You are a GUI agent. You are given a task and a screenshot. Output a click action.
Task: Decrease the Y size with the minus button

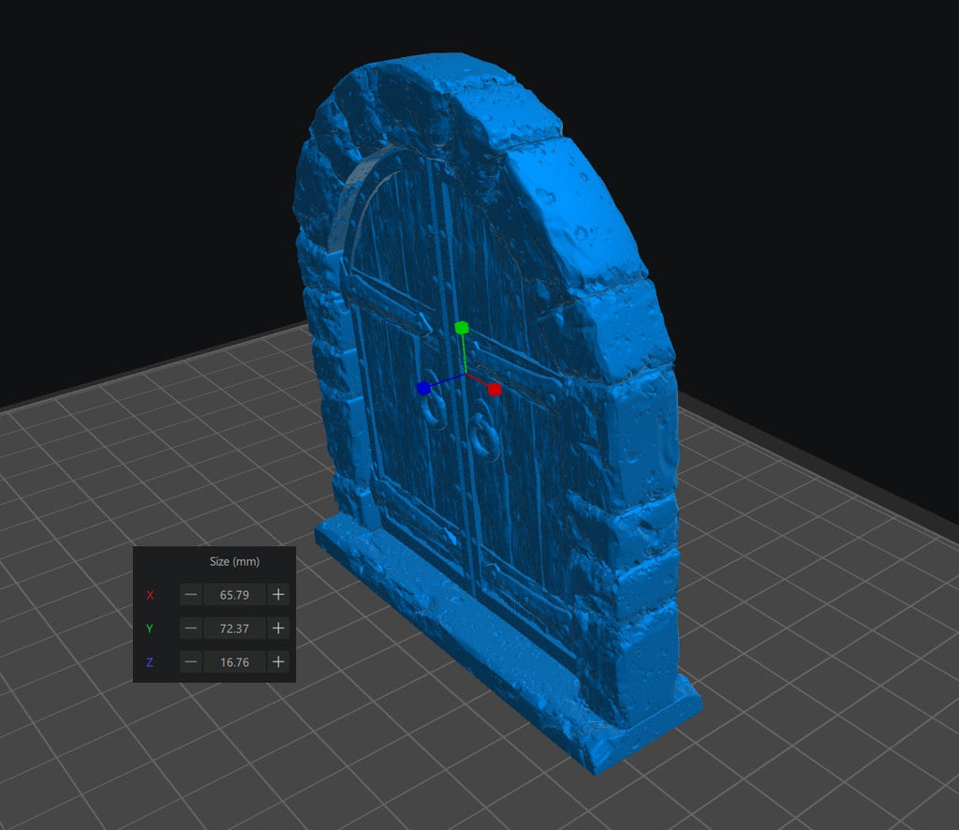click(191, 628)
